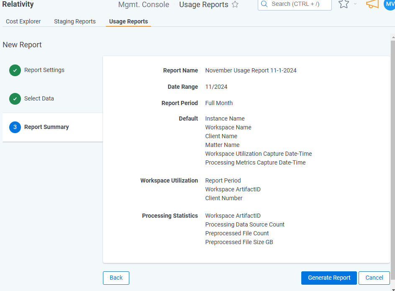
Task: Click the green check beside Report Settings
Action: (x=15, y=70)
